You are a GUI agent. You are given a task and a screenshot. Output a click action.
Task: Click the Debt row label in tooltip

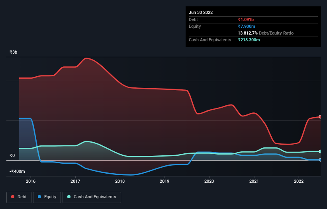click(x=193, y=19)
